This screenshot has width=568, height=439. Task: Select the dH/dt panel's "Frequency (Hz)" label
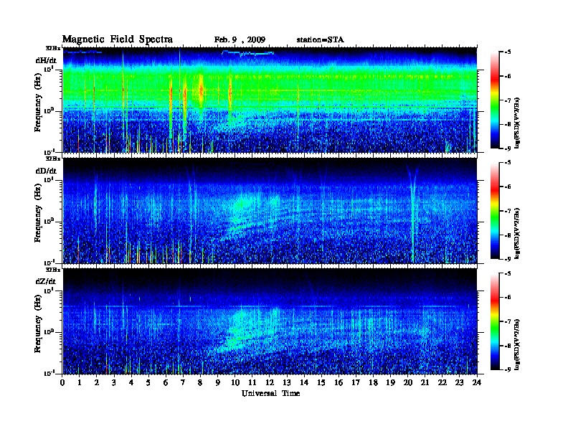[x=38, y=104]
